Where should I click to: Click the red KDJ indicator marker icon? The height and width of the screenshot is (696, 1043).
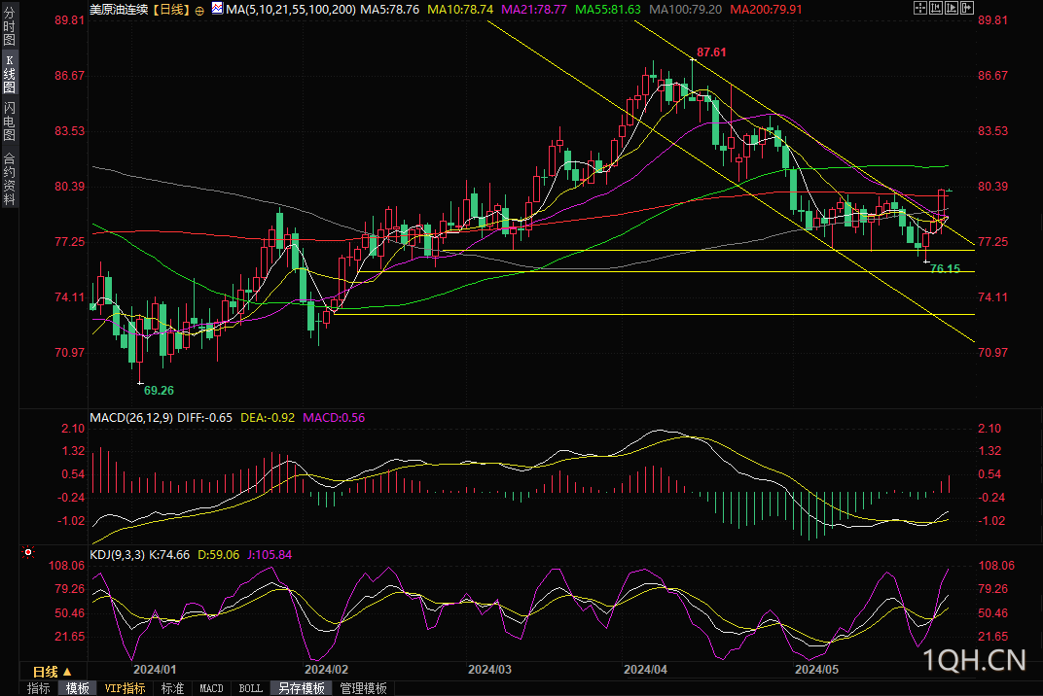pyautogui.click(x=28, y=552)
